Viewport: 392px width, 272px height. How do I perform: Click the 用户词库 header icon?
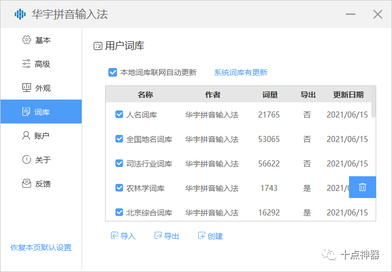pos(98,46)
